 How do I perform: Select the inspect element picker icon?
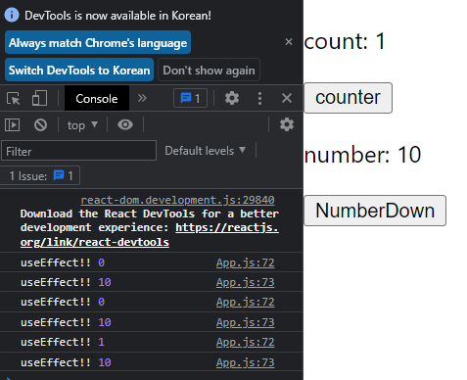pos(14,98)
